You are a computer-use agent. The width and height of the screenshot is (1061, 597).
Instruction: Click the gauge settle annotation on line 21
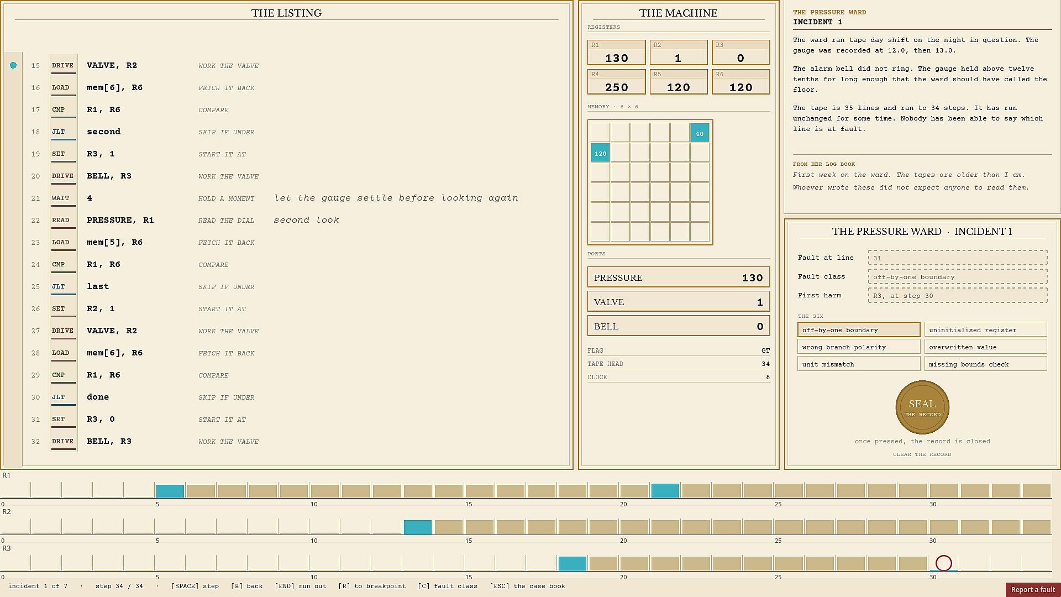point(396,198)
